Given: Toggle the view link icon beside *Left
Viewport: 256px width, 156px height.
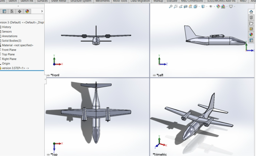Looking at the screenshot, I should point(154,75).
